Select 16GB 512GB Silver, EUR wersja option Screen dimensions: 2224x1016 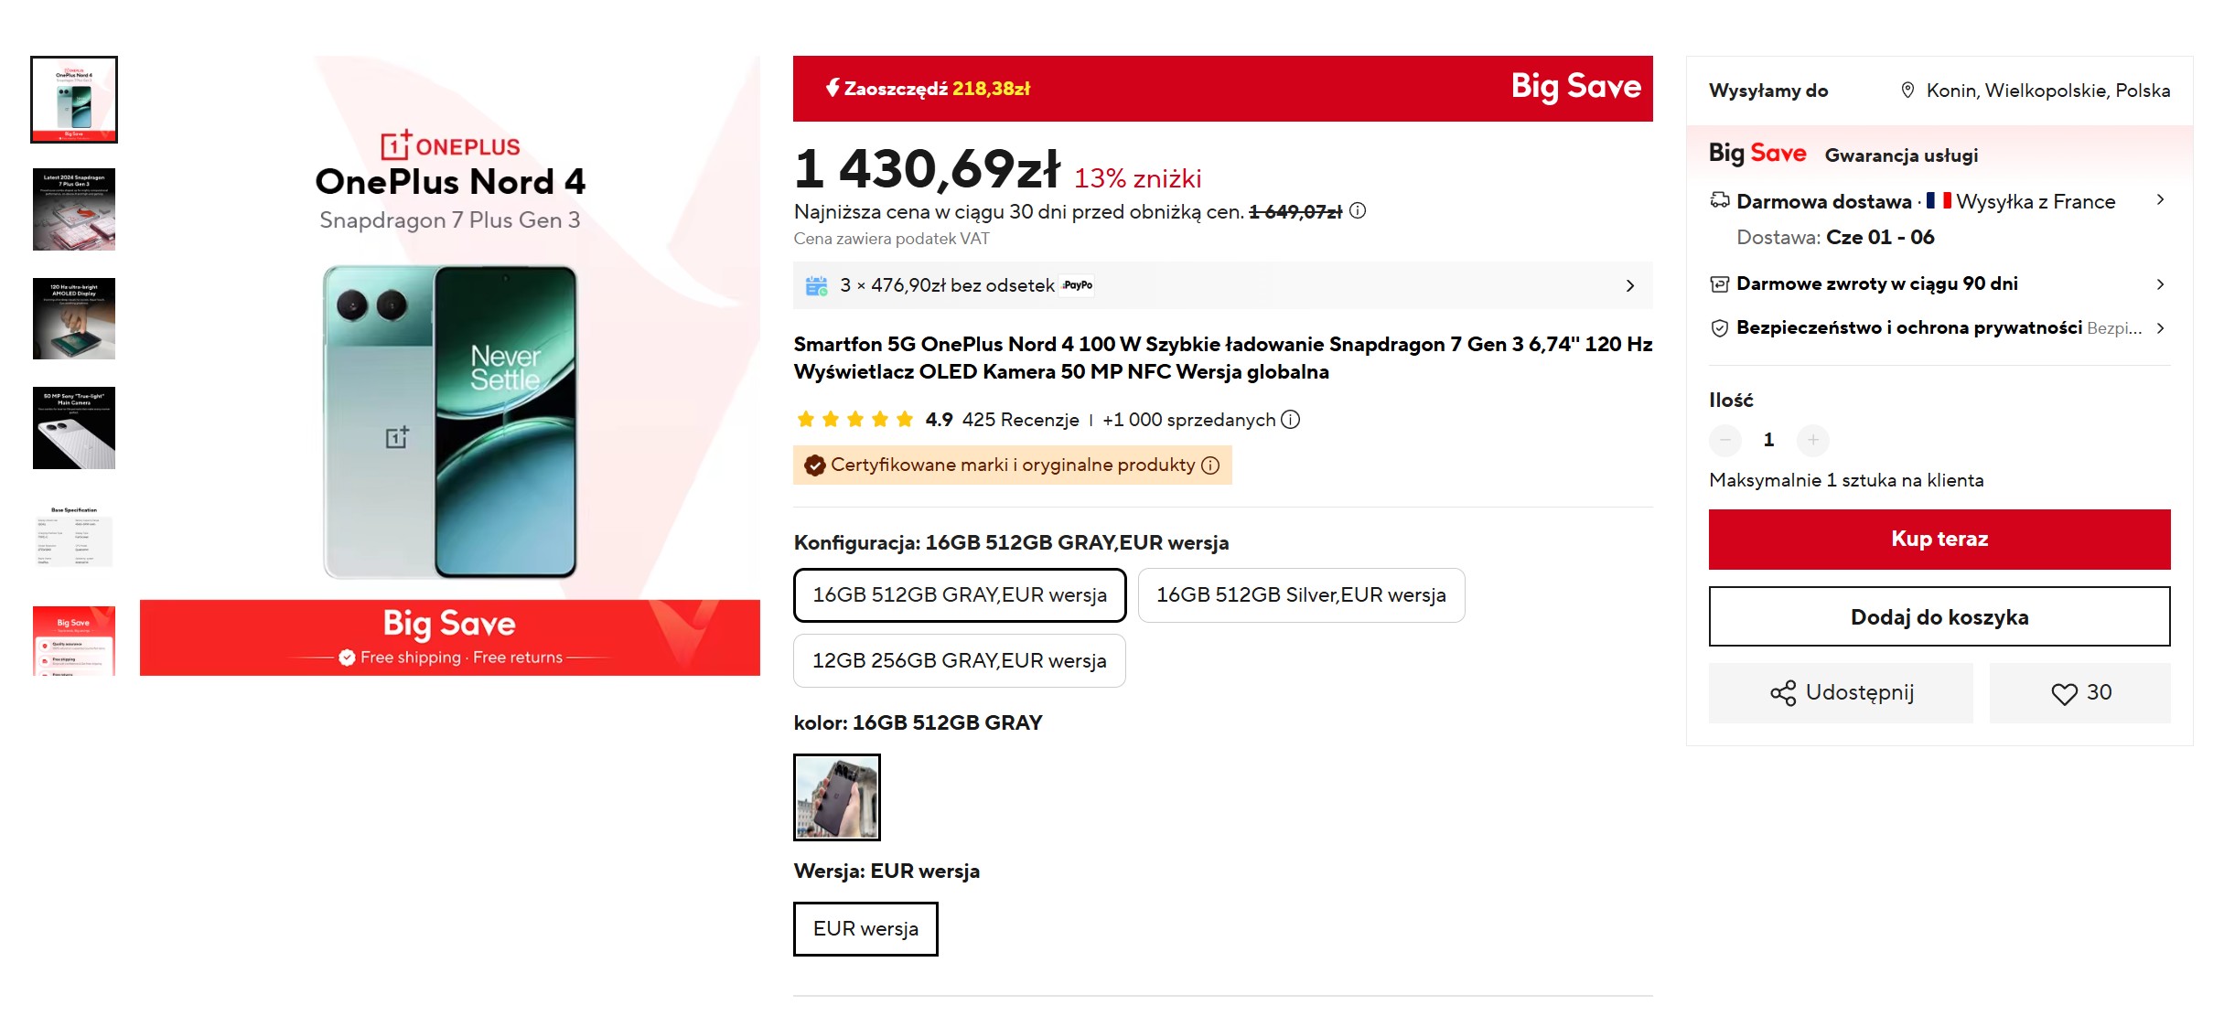[x=1301, y=595]
